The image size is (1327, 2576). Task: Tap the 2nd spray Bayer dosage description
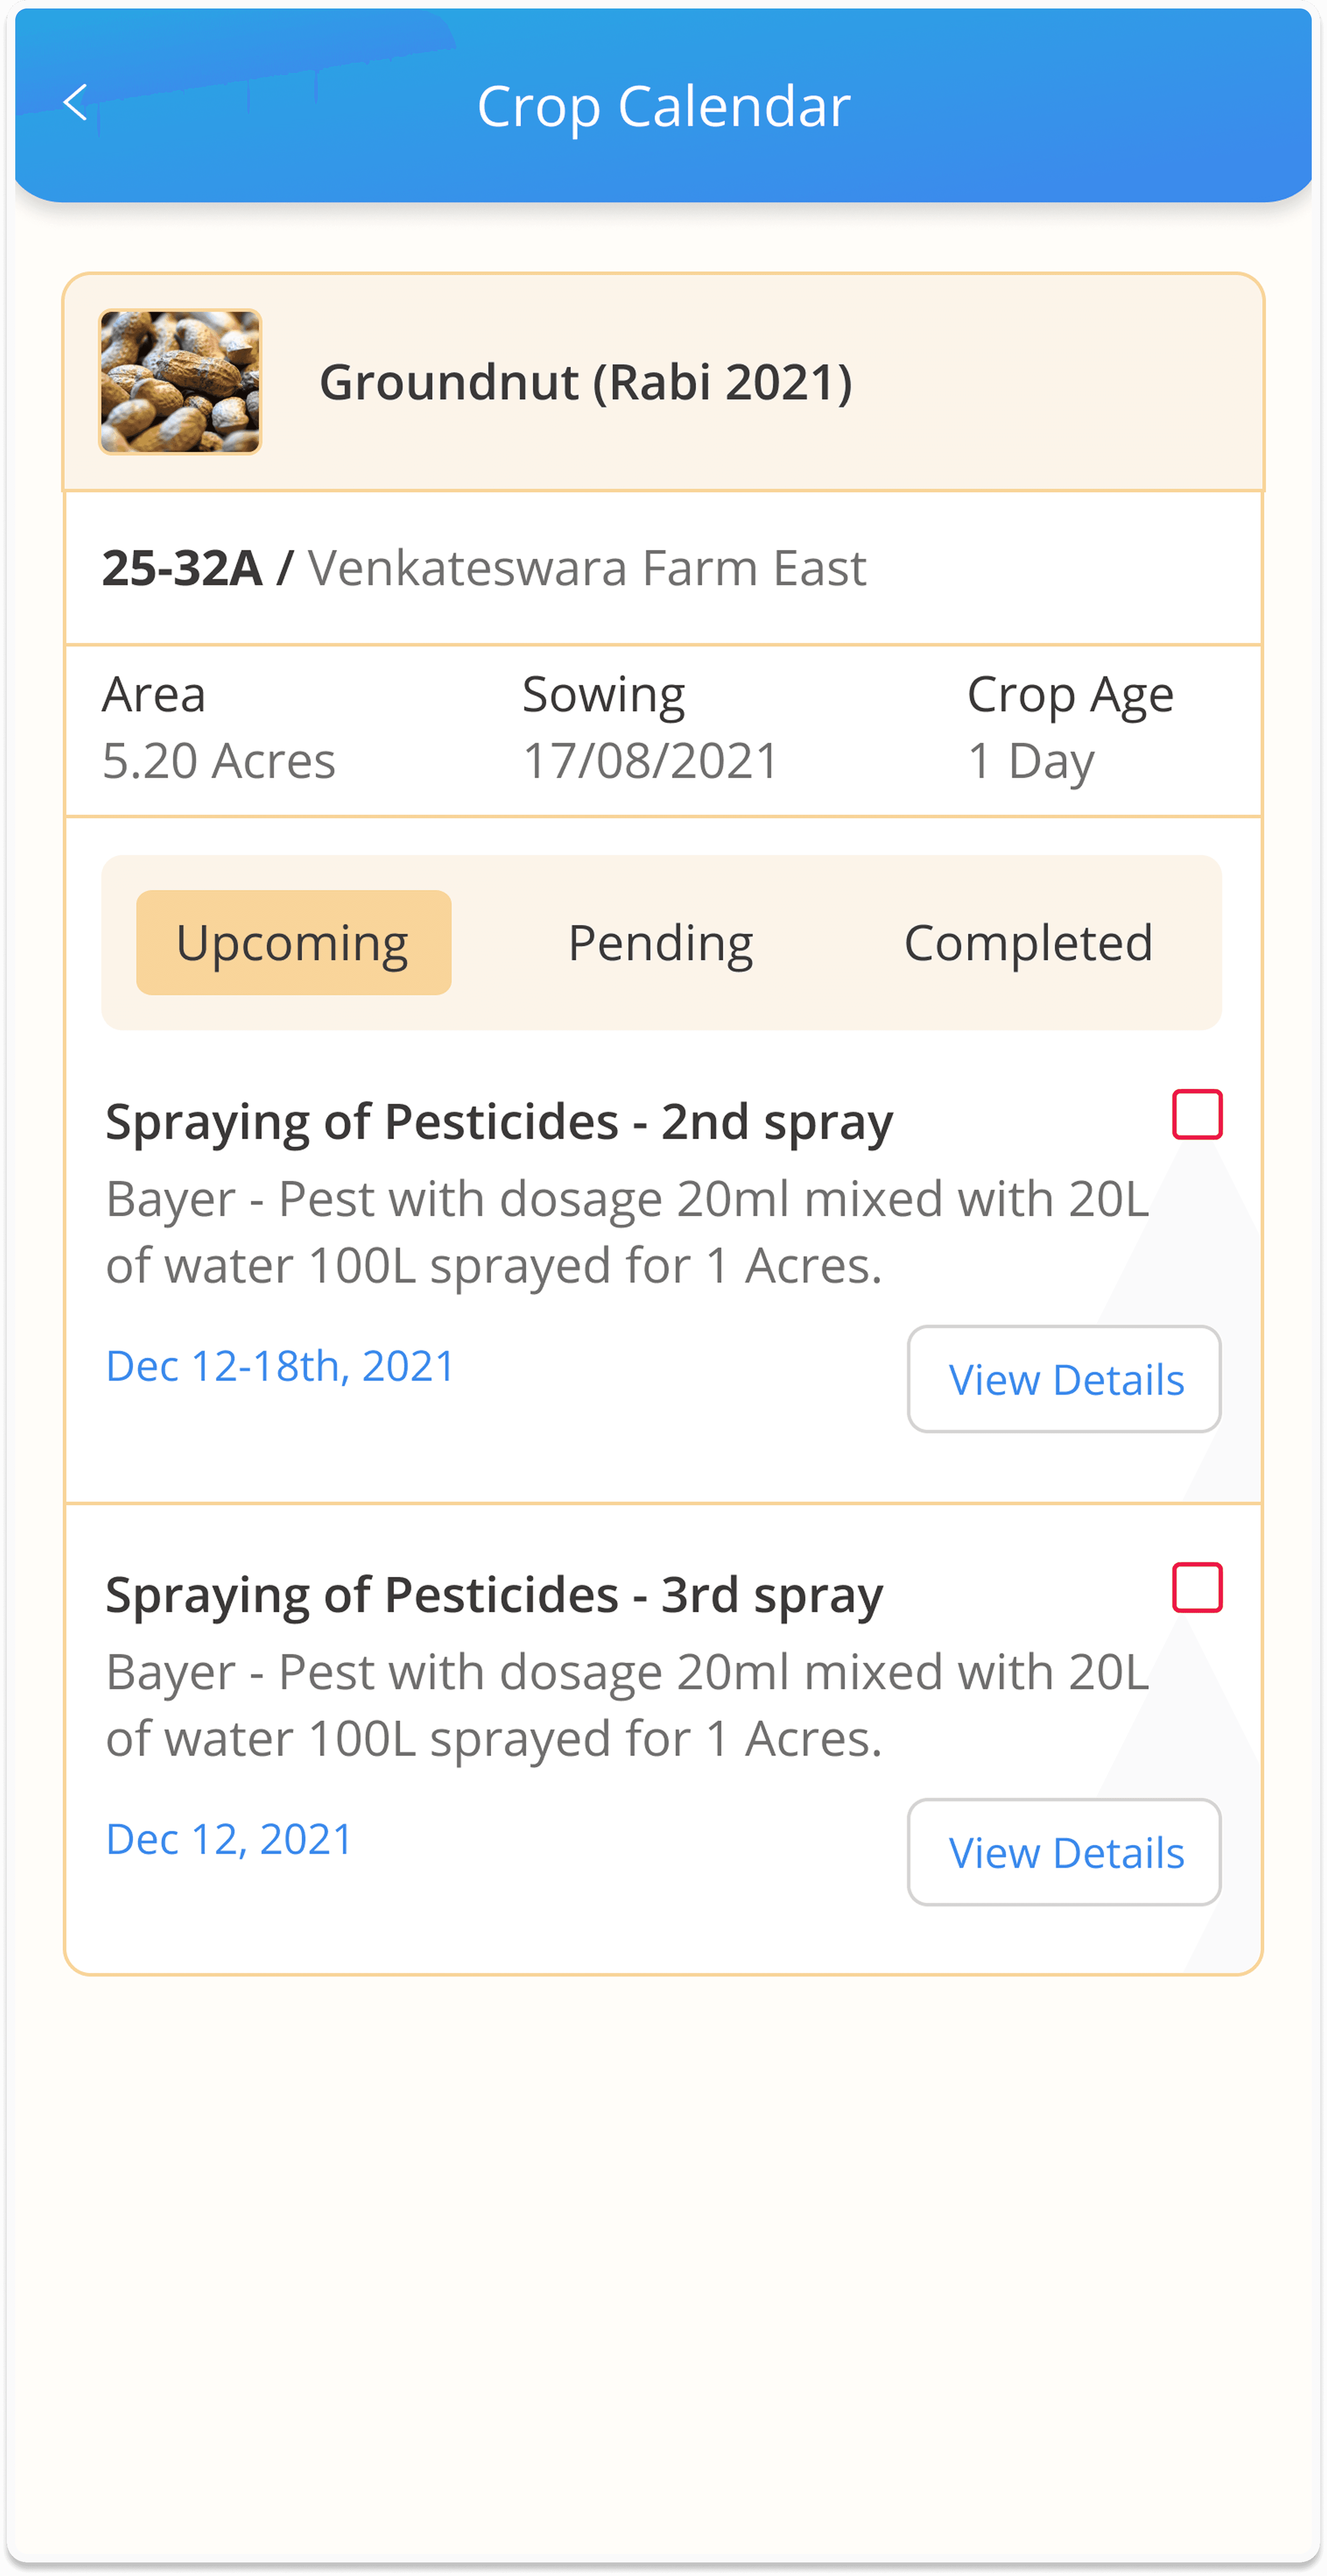click(627, 1232)
